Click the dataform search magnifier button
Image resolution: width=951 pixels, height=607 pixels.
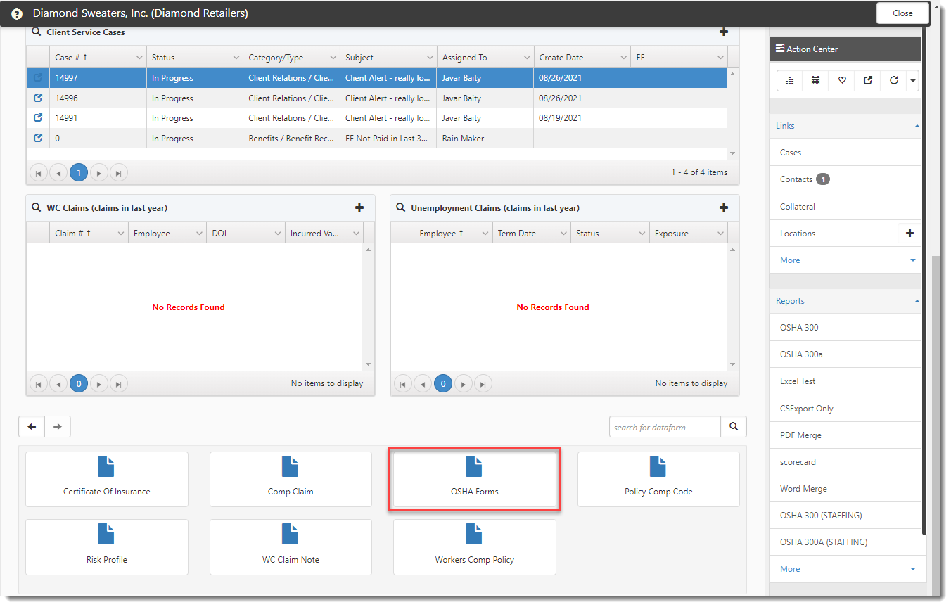(x=734, y=427)
